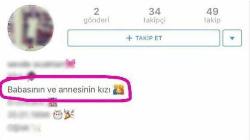The width and height of the screenshot is (250, 140).
Task: Tap the last blurred bio line
Action: coord(24,127)
